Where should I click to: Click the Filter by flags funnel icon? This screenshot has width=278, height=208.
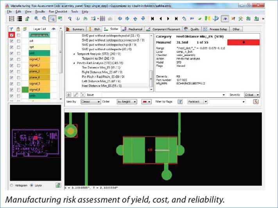pyautogui.click(x=180, y=102)
